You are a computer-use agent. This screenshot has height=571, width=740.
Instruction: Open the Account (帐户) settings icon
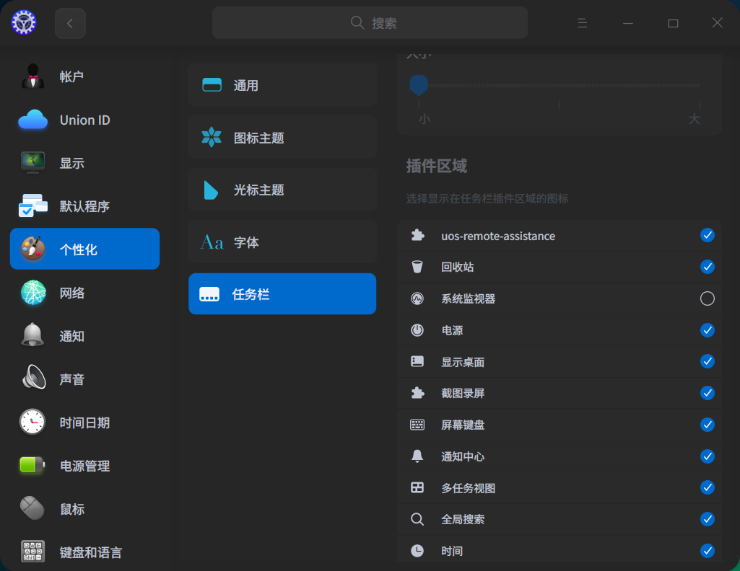(32, 76)
